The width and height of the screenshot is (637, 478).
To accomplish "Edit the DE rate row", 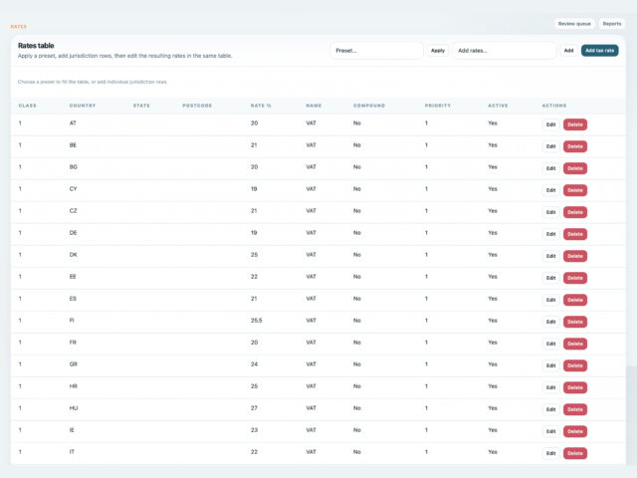I will (x=550, y=234).
